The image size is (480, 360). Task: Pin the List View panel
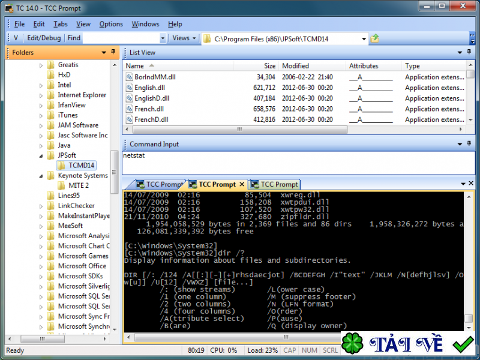[x=469, y=52]
